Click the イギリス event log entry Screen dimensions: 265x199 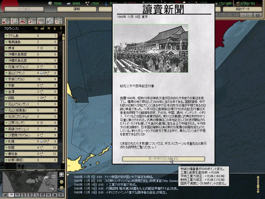[x=121, y=193]
